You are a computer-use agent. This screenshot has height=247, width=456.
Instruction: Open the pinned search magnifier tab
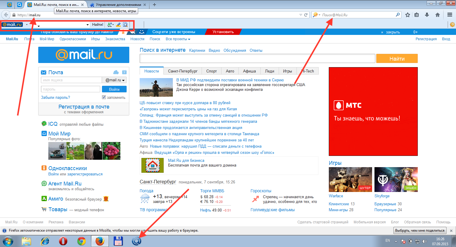[19, 5]
